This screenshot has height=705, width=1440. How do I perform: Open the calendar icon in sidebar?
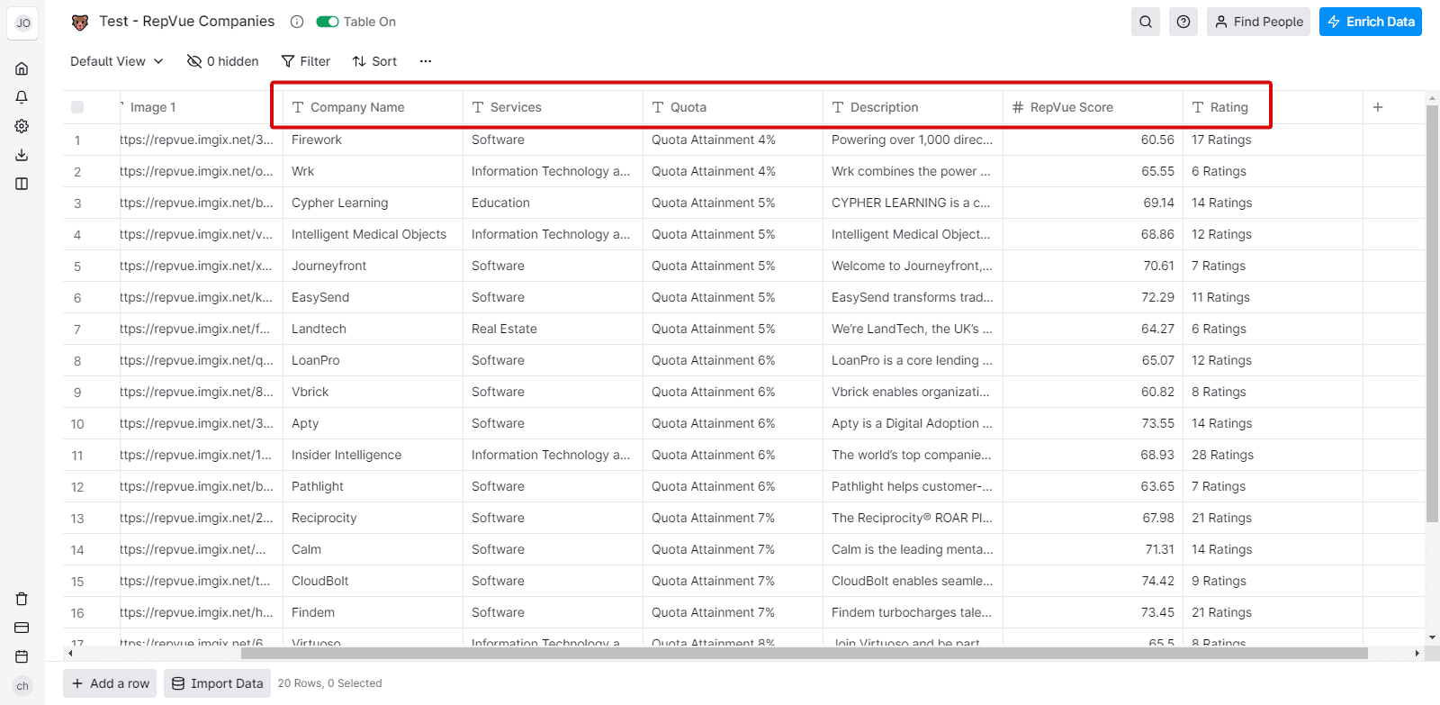22,656
